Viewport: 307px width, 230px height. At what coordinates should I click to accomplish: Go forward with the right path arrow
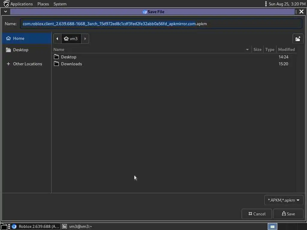click(x=85, y=39)
